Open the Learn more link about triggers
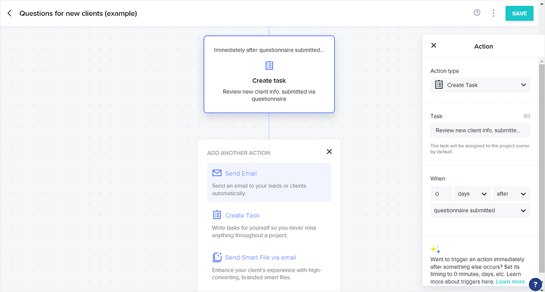The width and height of the screenshot is (545, 292). click(x=510, y=281)
